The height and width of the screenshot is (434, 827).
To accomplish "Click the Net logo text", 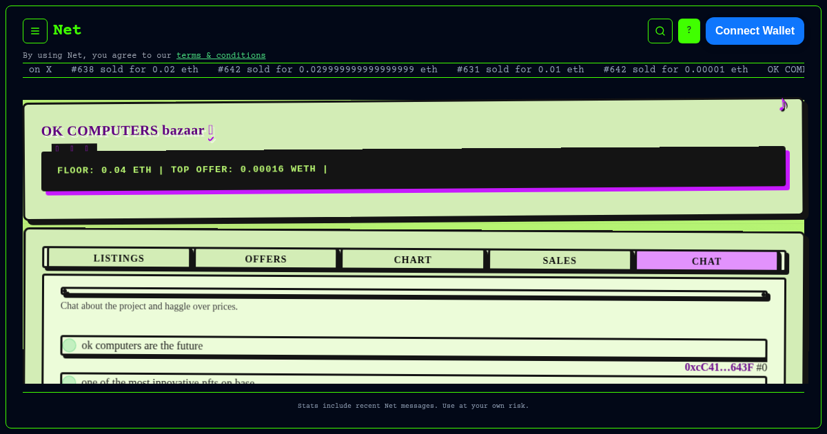I will [67, 30].
